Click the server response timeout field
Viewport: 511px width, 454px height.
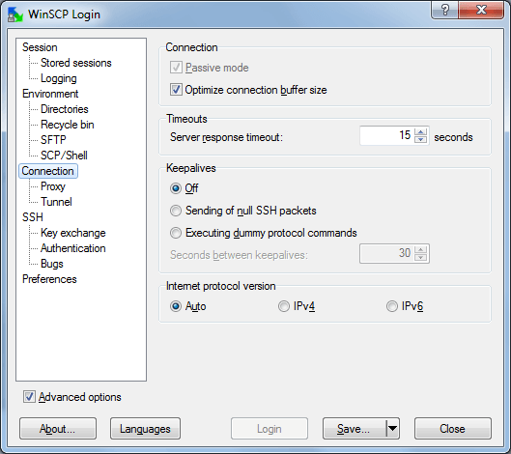[386, 135]
